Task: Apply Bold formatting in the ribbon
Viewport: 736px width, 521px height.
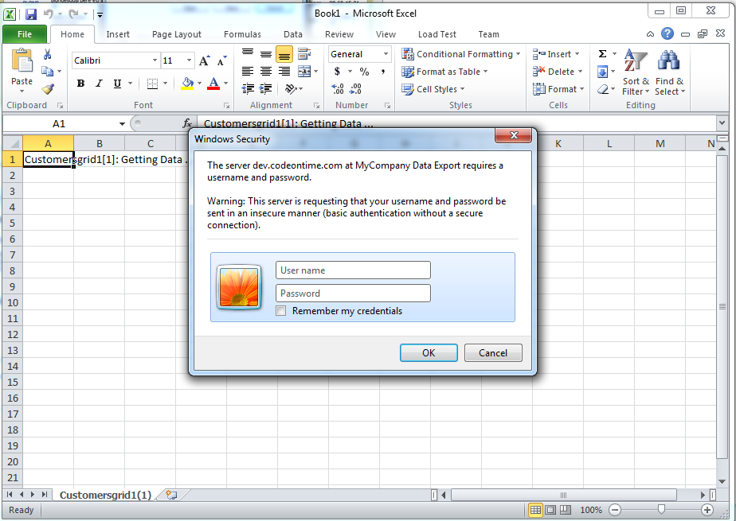Action: 80,84
